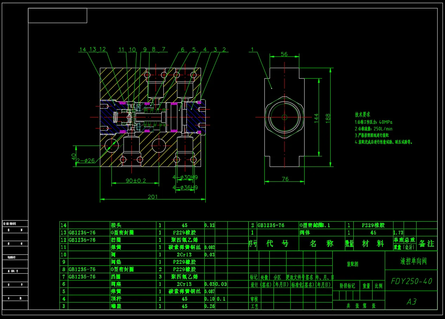445x319 pixels.
Task: Click the 审核 row label
Action: coord(254,299)
